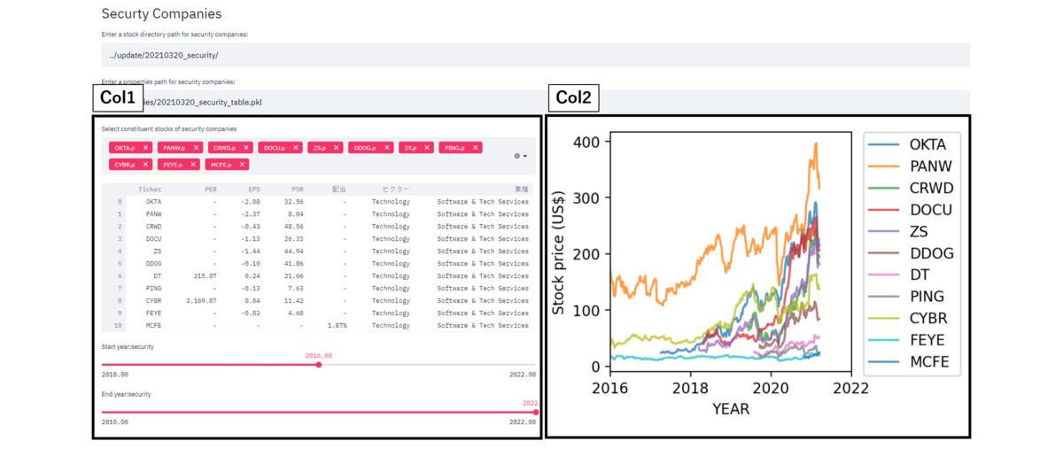1063x449 pixels.
Task: Remove the DDOG.p tag
Action: (x=387, y=148)
